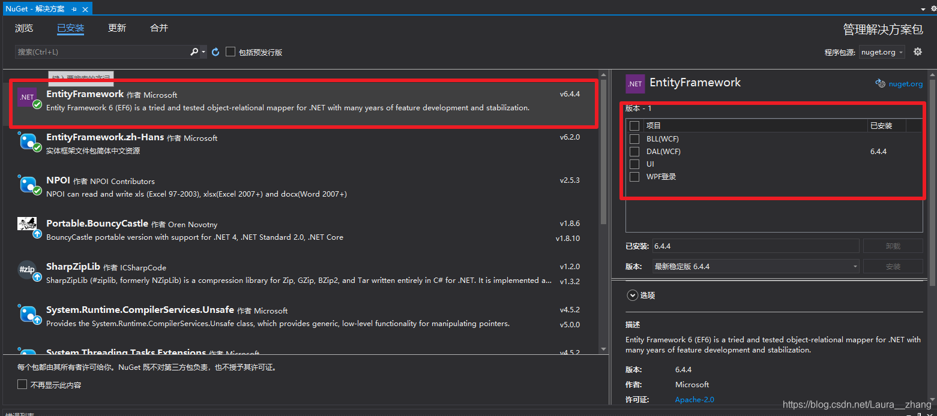The image size is (937, 416).
Task: Click the WPF登录 project name
Action: click(x=661, y=177)
